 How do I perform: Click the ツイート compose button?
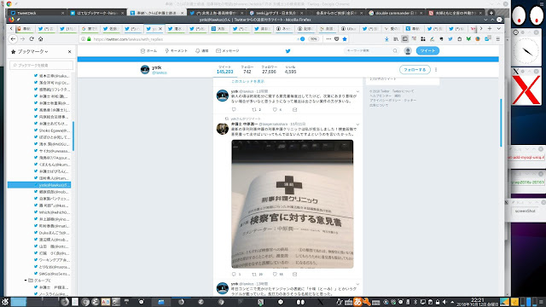[x=427, y=51]
